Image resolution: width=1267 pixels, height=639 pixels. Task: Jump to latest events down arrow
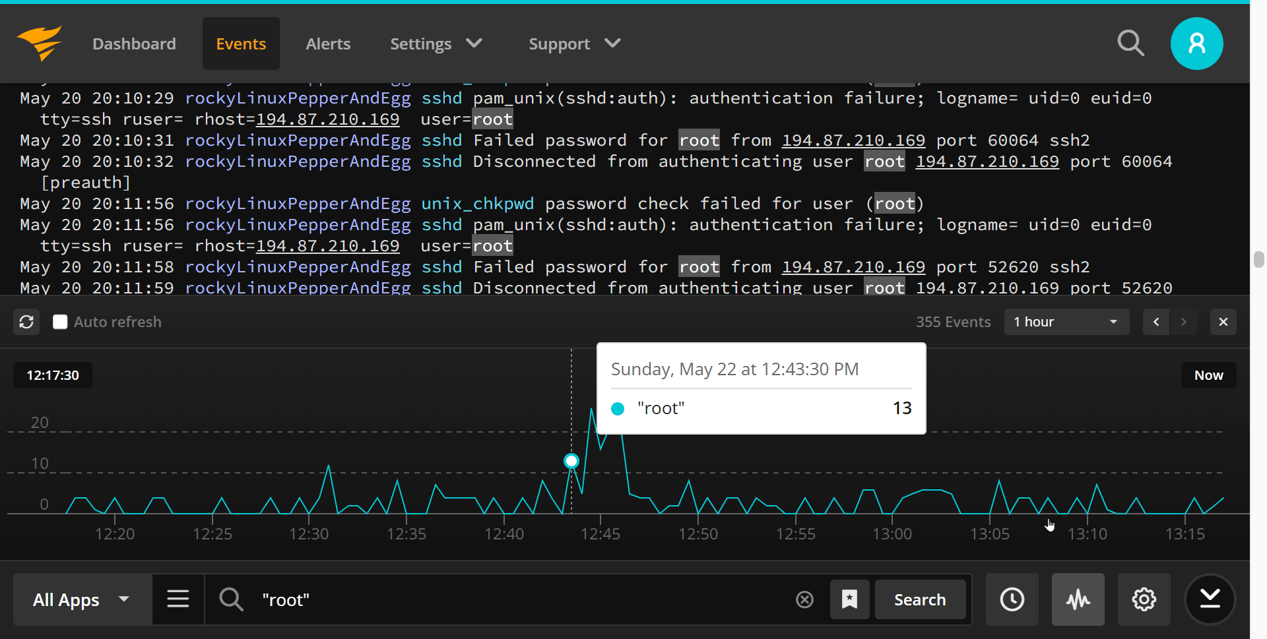tap(1210, 599)
